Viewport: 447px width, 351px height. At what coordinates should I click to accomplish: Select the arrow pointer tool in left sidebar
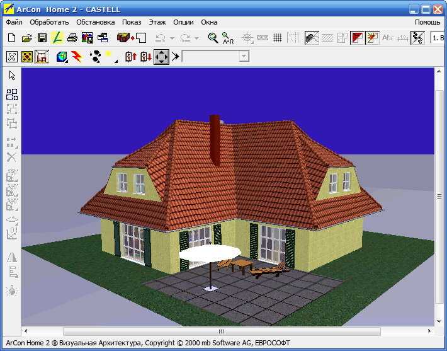click(x=12, y=76)
